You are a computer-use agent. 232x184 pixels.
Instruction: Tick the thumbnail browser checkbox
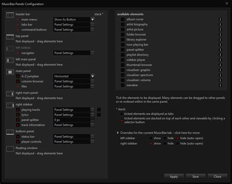pyautogui.click(x=123, y=65)
